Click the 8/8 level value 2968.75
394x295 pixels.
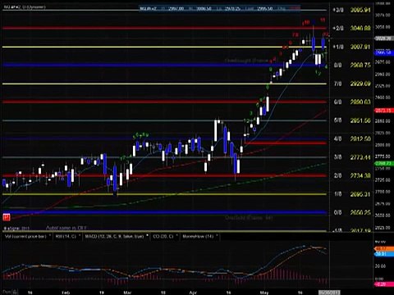pyautogui.click(x=360, y=65)
